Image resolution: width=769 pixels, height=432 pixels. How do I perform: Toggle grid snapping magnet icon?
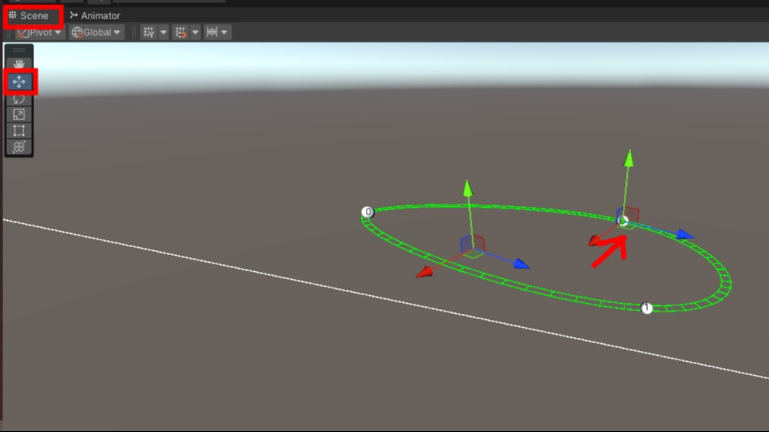pyautogui.click(x=180, y=32)
